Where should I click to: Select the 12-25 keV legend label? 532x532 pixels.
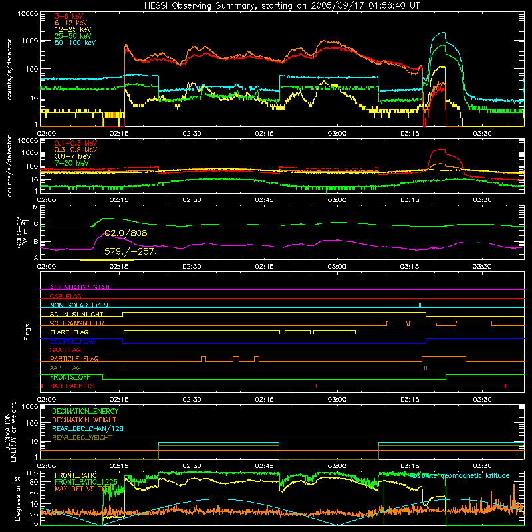(73, 29)
